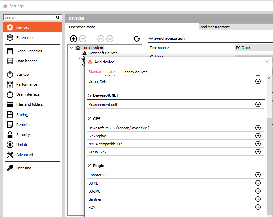
Task: Click the Advanced tools icon
Action: (x=10, y=155)
